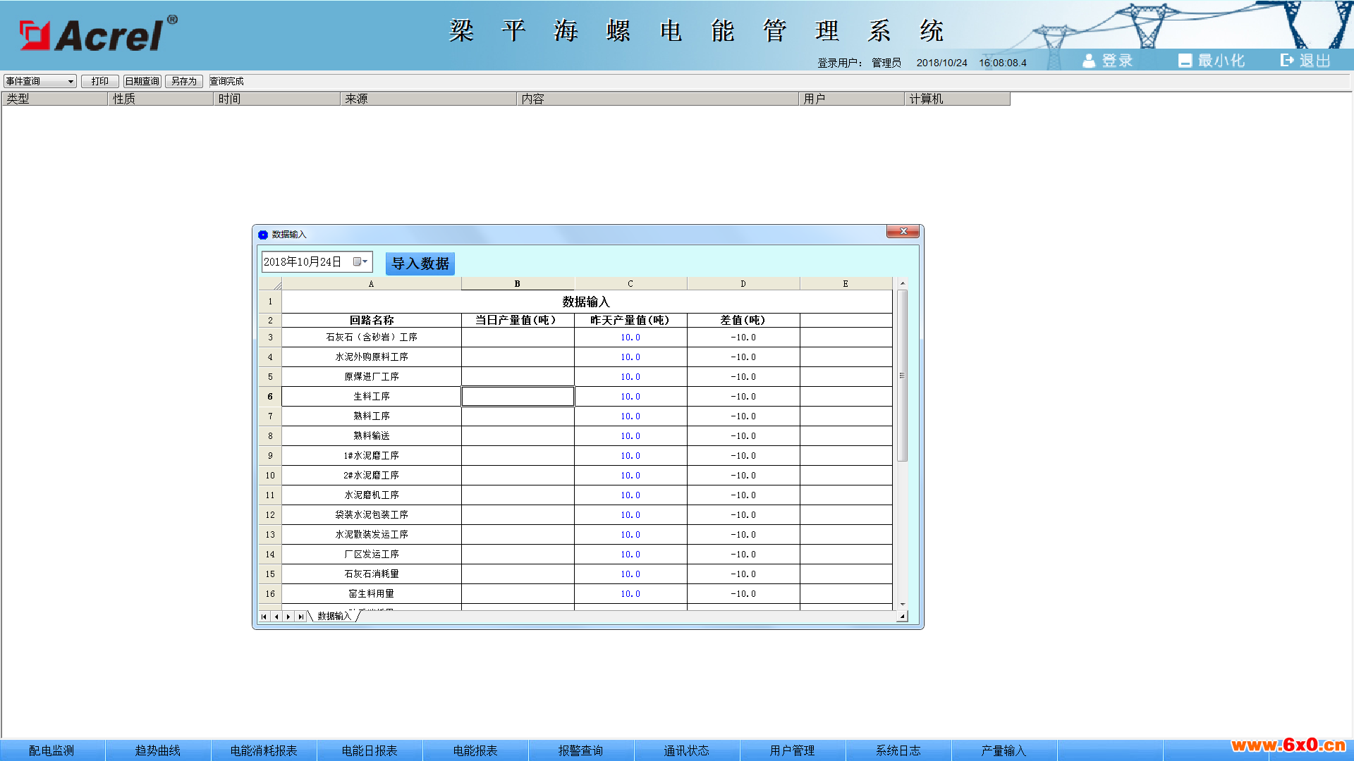Click next sheet navigation arrow
This screenshot has width=1354, height=761.
click(x=288, y=617)
